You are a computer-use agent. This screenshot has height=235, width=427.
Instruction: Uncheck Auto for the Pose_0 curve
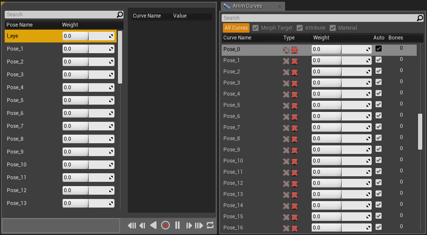(x=379, y=48)
